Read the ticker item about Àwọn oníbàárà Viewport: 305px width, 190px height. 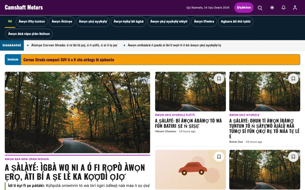click(174, 45)
